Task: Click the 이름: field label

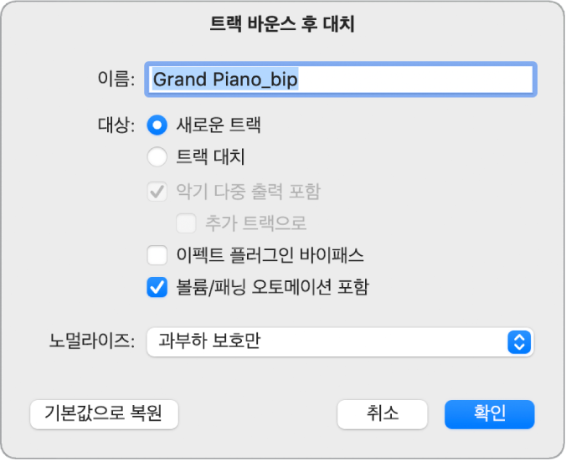Action: coord(116,79)
